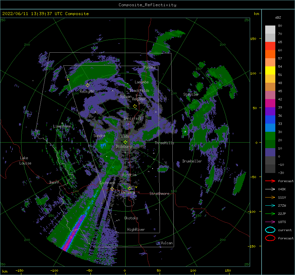Screen dimensions: 295x275
Task: Click the Stettler city label
Action: (191, 95)
